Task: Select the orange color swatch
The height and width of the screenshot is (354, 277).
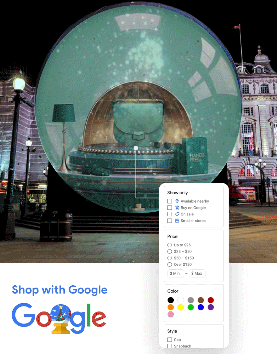Action: click(171, 307)
